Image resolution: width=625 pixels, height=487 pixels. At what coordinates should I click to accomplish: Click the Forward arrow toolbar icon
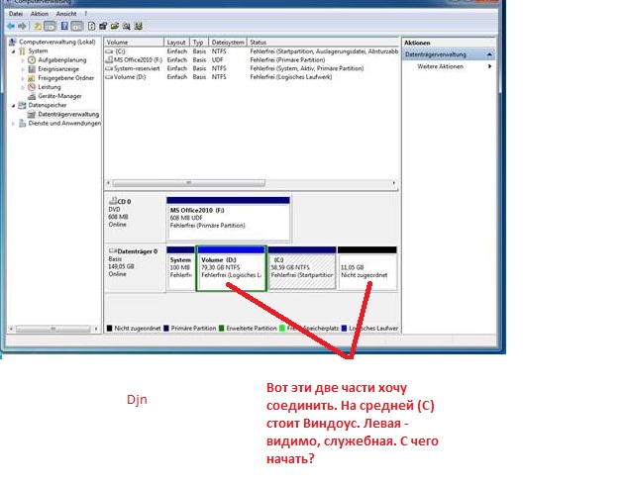24,27
